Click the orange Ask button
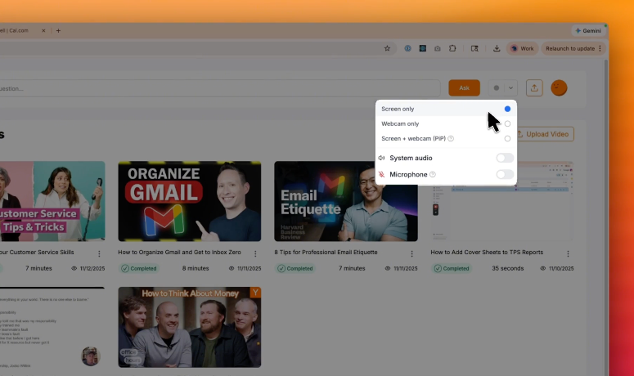Screen dimensions: 634x376 tap(464, 87)
